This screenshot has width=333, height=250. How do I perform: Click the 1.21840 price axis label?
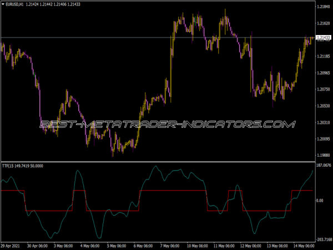pyautogui.click(x=322, y=7)
